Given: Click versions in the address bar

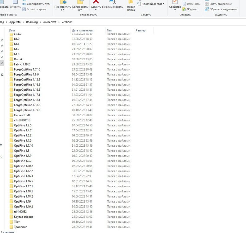Looking at the screenshot, I should click(67, 22).
